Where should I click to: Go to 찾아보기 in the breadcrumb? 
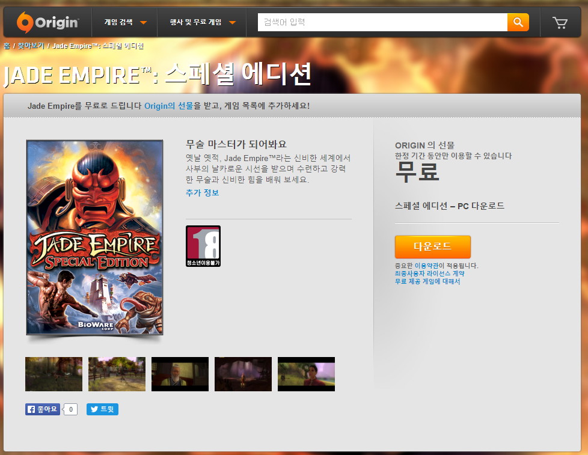tap(31, 46)
